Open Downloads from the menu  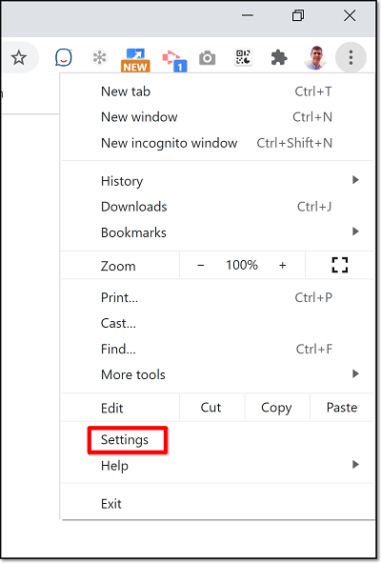[217, 207]
